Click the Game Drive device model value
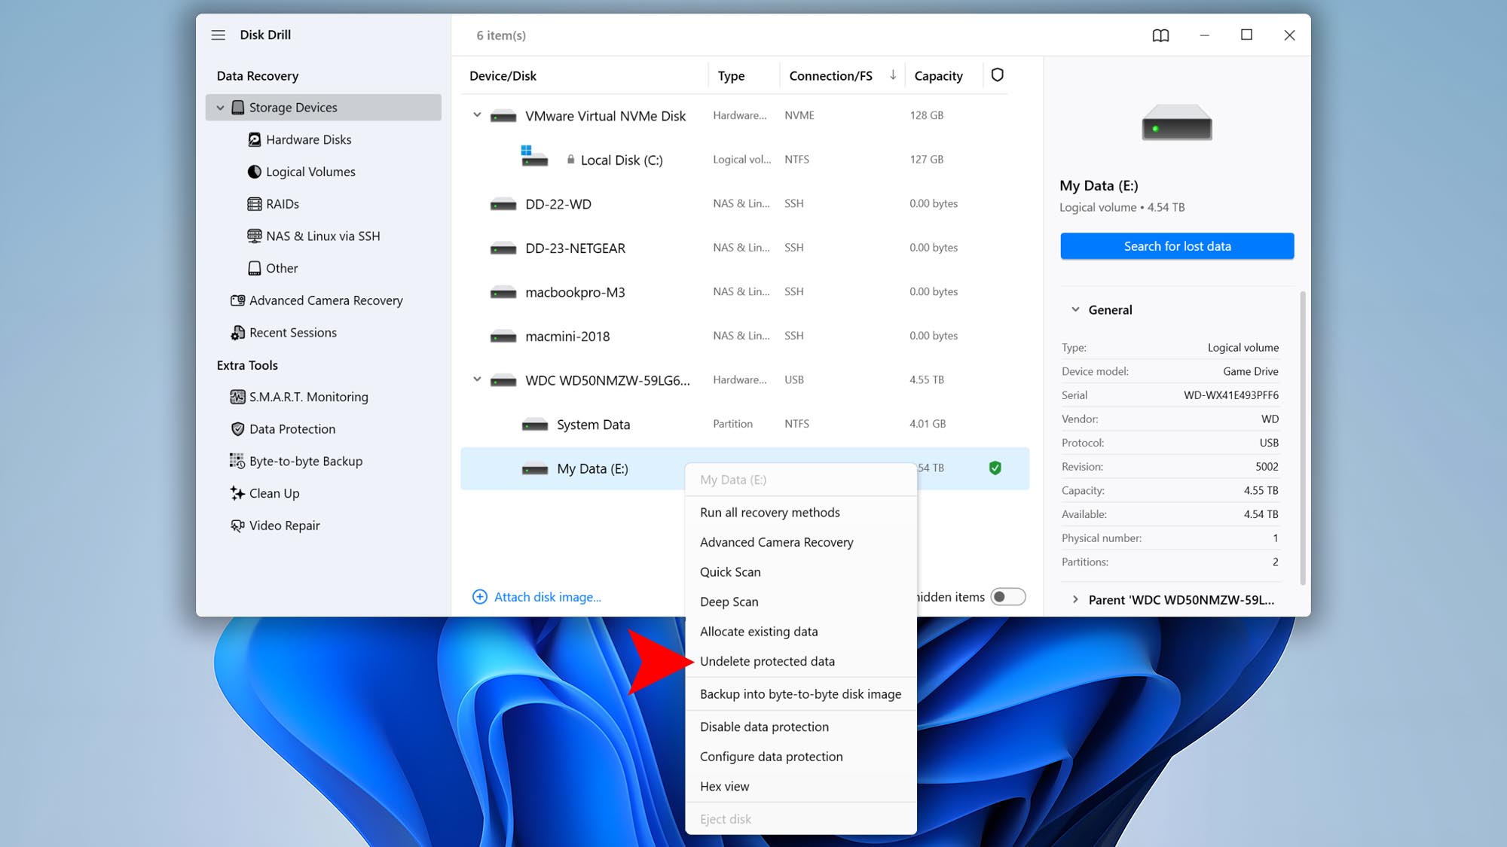Viewport: 1507px width, 847px height. (1250, 371)
